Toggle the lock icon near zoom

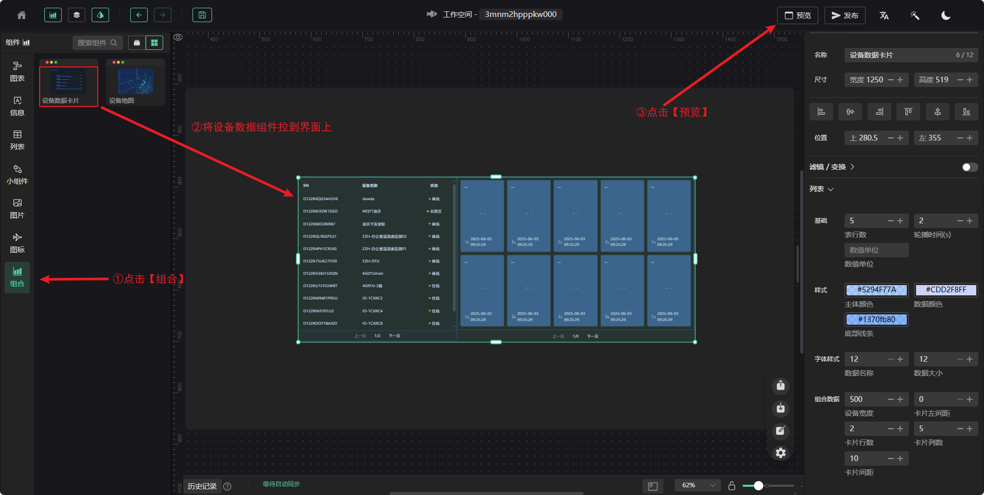(x=731, y=486)
